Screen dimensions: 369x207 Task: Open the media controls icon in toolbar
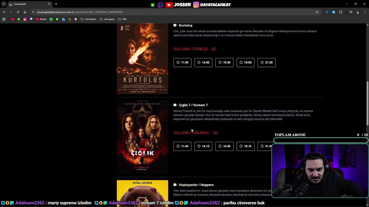click(x=351, y=12)
